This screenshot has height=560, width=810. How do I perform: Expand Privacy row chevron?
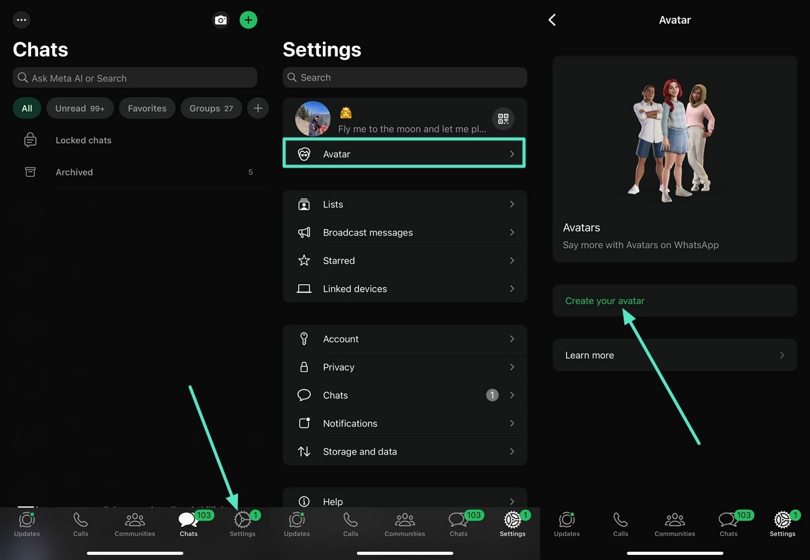[512, 367]
